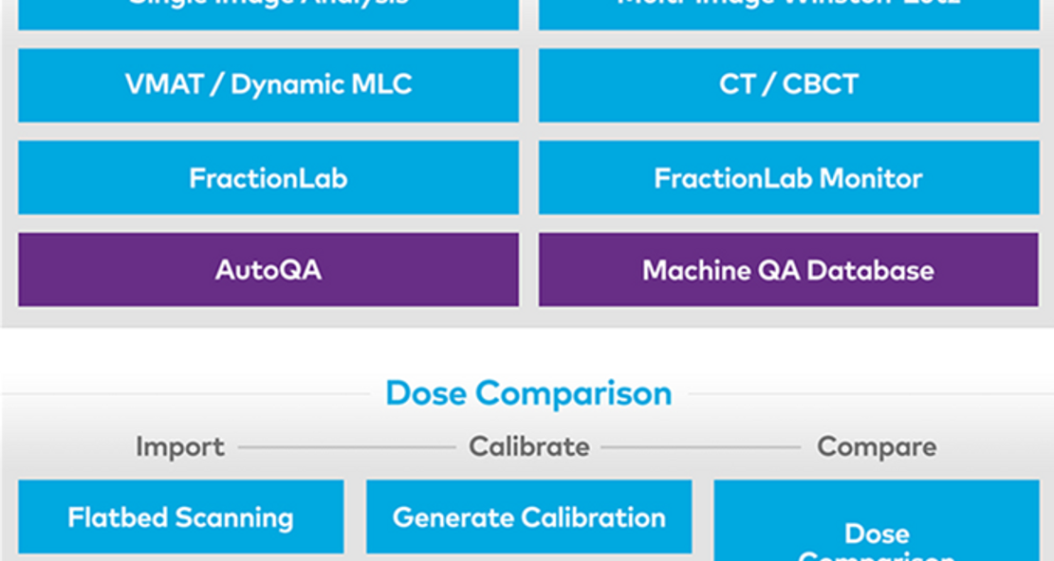The image size is (1054, 561).
Task: Launch the FractionLab module
Action: (268, 178)
